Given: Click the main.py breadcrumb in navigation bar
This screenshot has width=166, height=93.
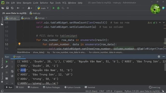Looking at the screenshot, I should tap(35, 13).
